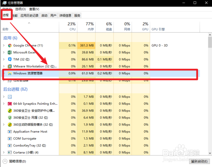Click the 360主动防御服务模块 icon

(x=10, y=125)
